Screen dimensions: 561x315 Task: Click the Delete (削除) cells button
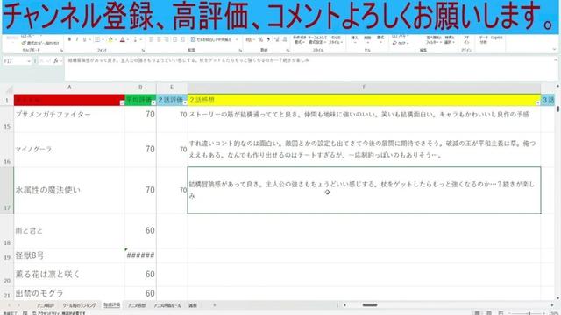coord(367,39)
